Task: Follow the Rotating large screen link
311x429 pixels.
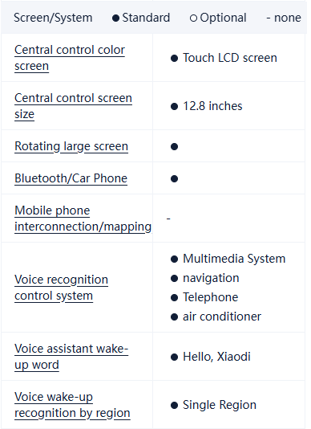Action: [71, 146]
